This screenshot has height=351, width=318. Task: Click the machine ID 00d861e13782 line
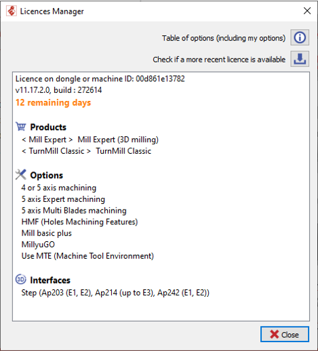point(100,79)
